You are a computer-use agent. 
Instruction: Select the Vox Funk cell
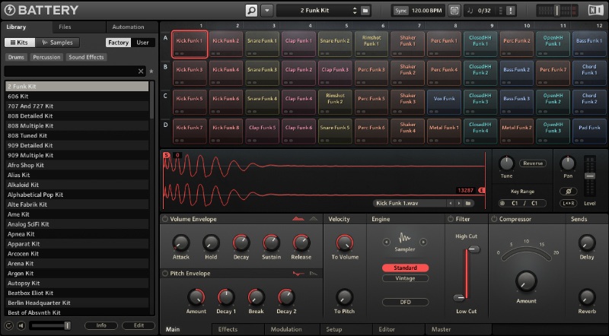pyautogui.click(x=444, y=102)
